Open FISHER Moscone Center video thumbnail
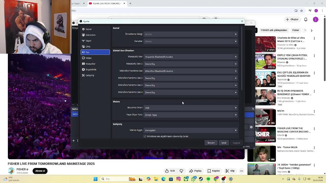This screenshot has width=326, height=183. pos(265,135)
